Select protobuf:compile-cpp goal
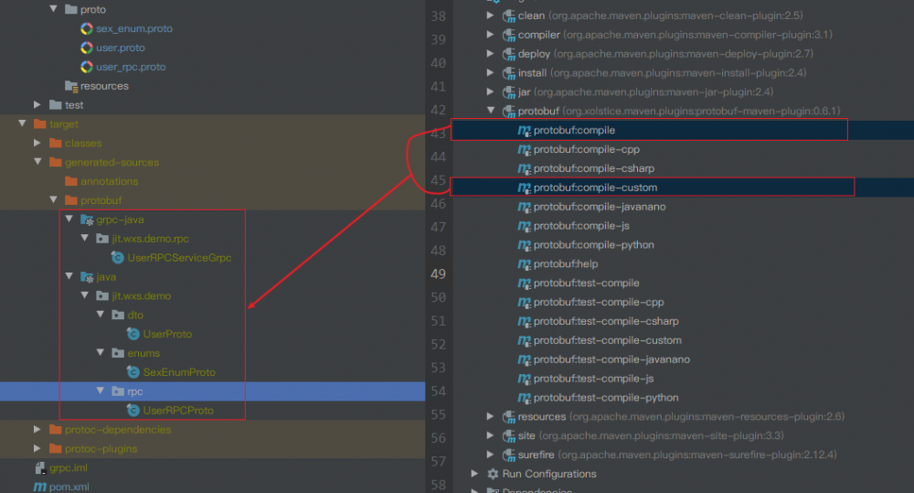The width and height of the screenshot is (914, 493). [587, 149]
